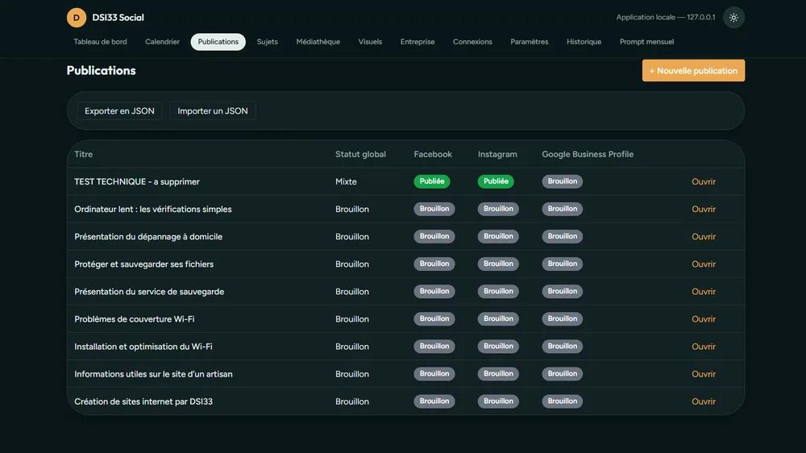The image size is (806, 453).
Task: Open Ordinateur lent publication via Ouvrir
Action: tap(703, 210)
